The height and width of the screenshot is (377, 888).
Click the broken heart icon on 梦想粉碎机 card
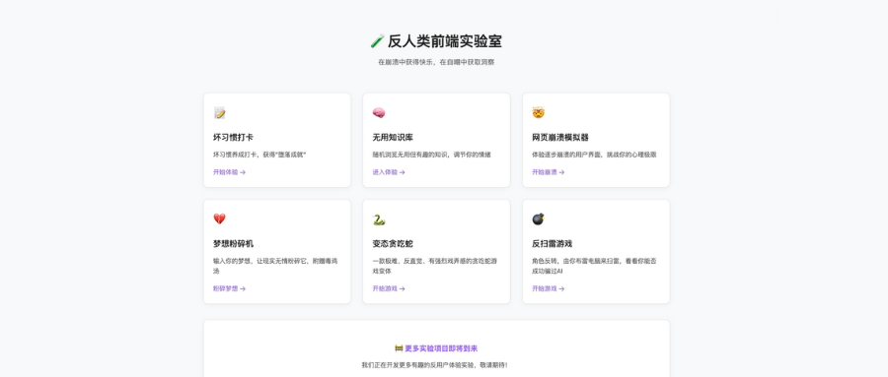[x=219, y=219]
